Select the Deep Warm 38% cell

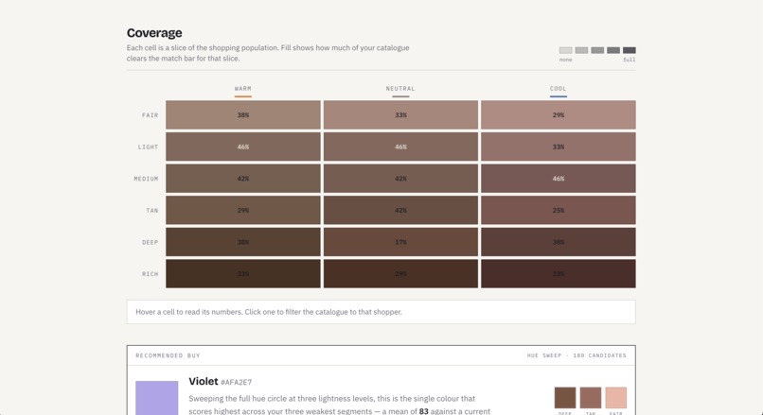[243, 242]
